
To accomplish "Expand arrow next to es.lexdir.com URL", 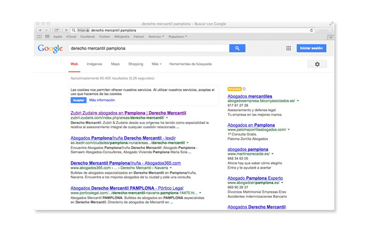I will click(188, 143).
